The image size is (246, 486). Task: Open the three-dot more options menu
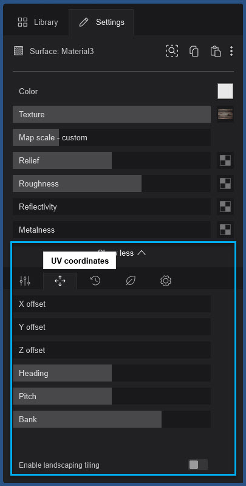pos(231,51)
